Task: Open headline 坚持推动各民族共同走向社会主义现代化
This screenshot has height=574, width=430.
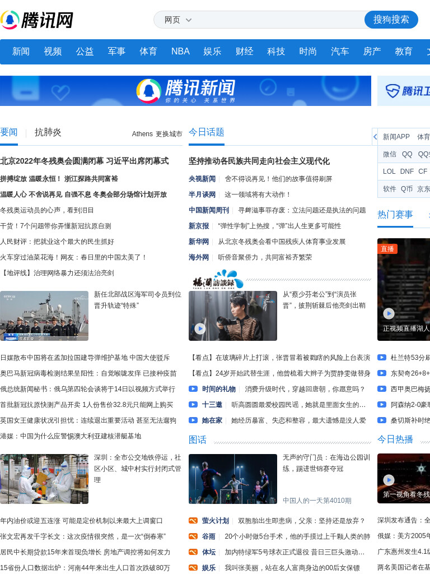Action: 259,161
